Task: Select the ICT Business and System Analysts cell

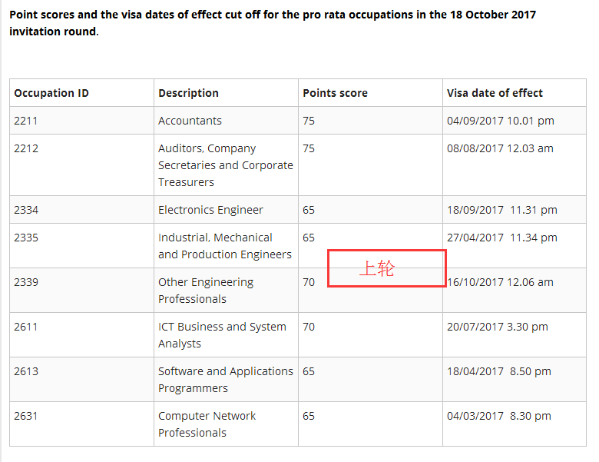Action: 222,335
